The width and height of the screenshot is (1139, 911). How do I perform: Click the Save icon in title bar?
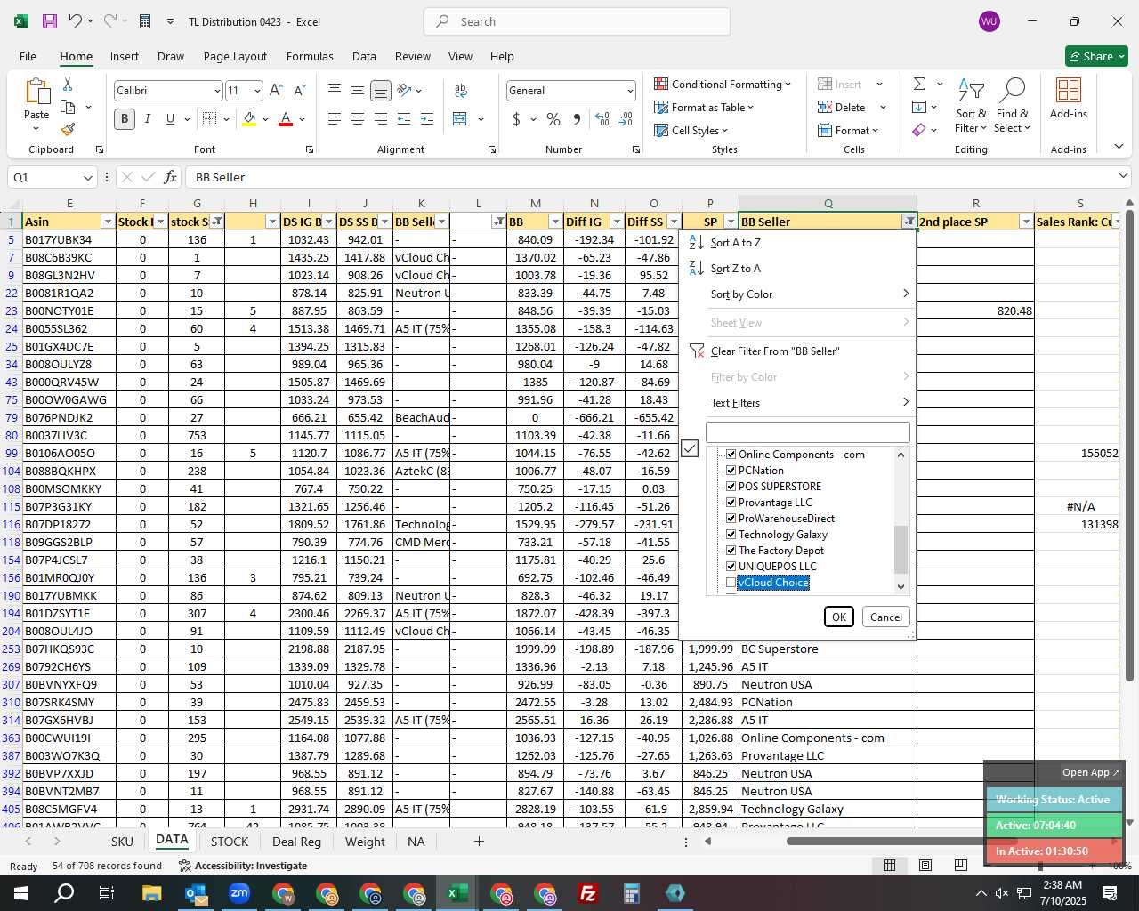click(x=50, y=21)
